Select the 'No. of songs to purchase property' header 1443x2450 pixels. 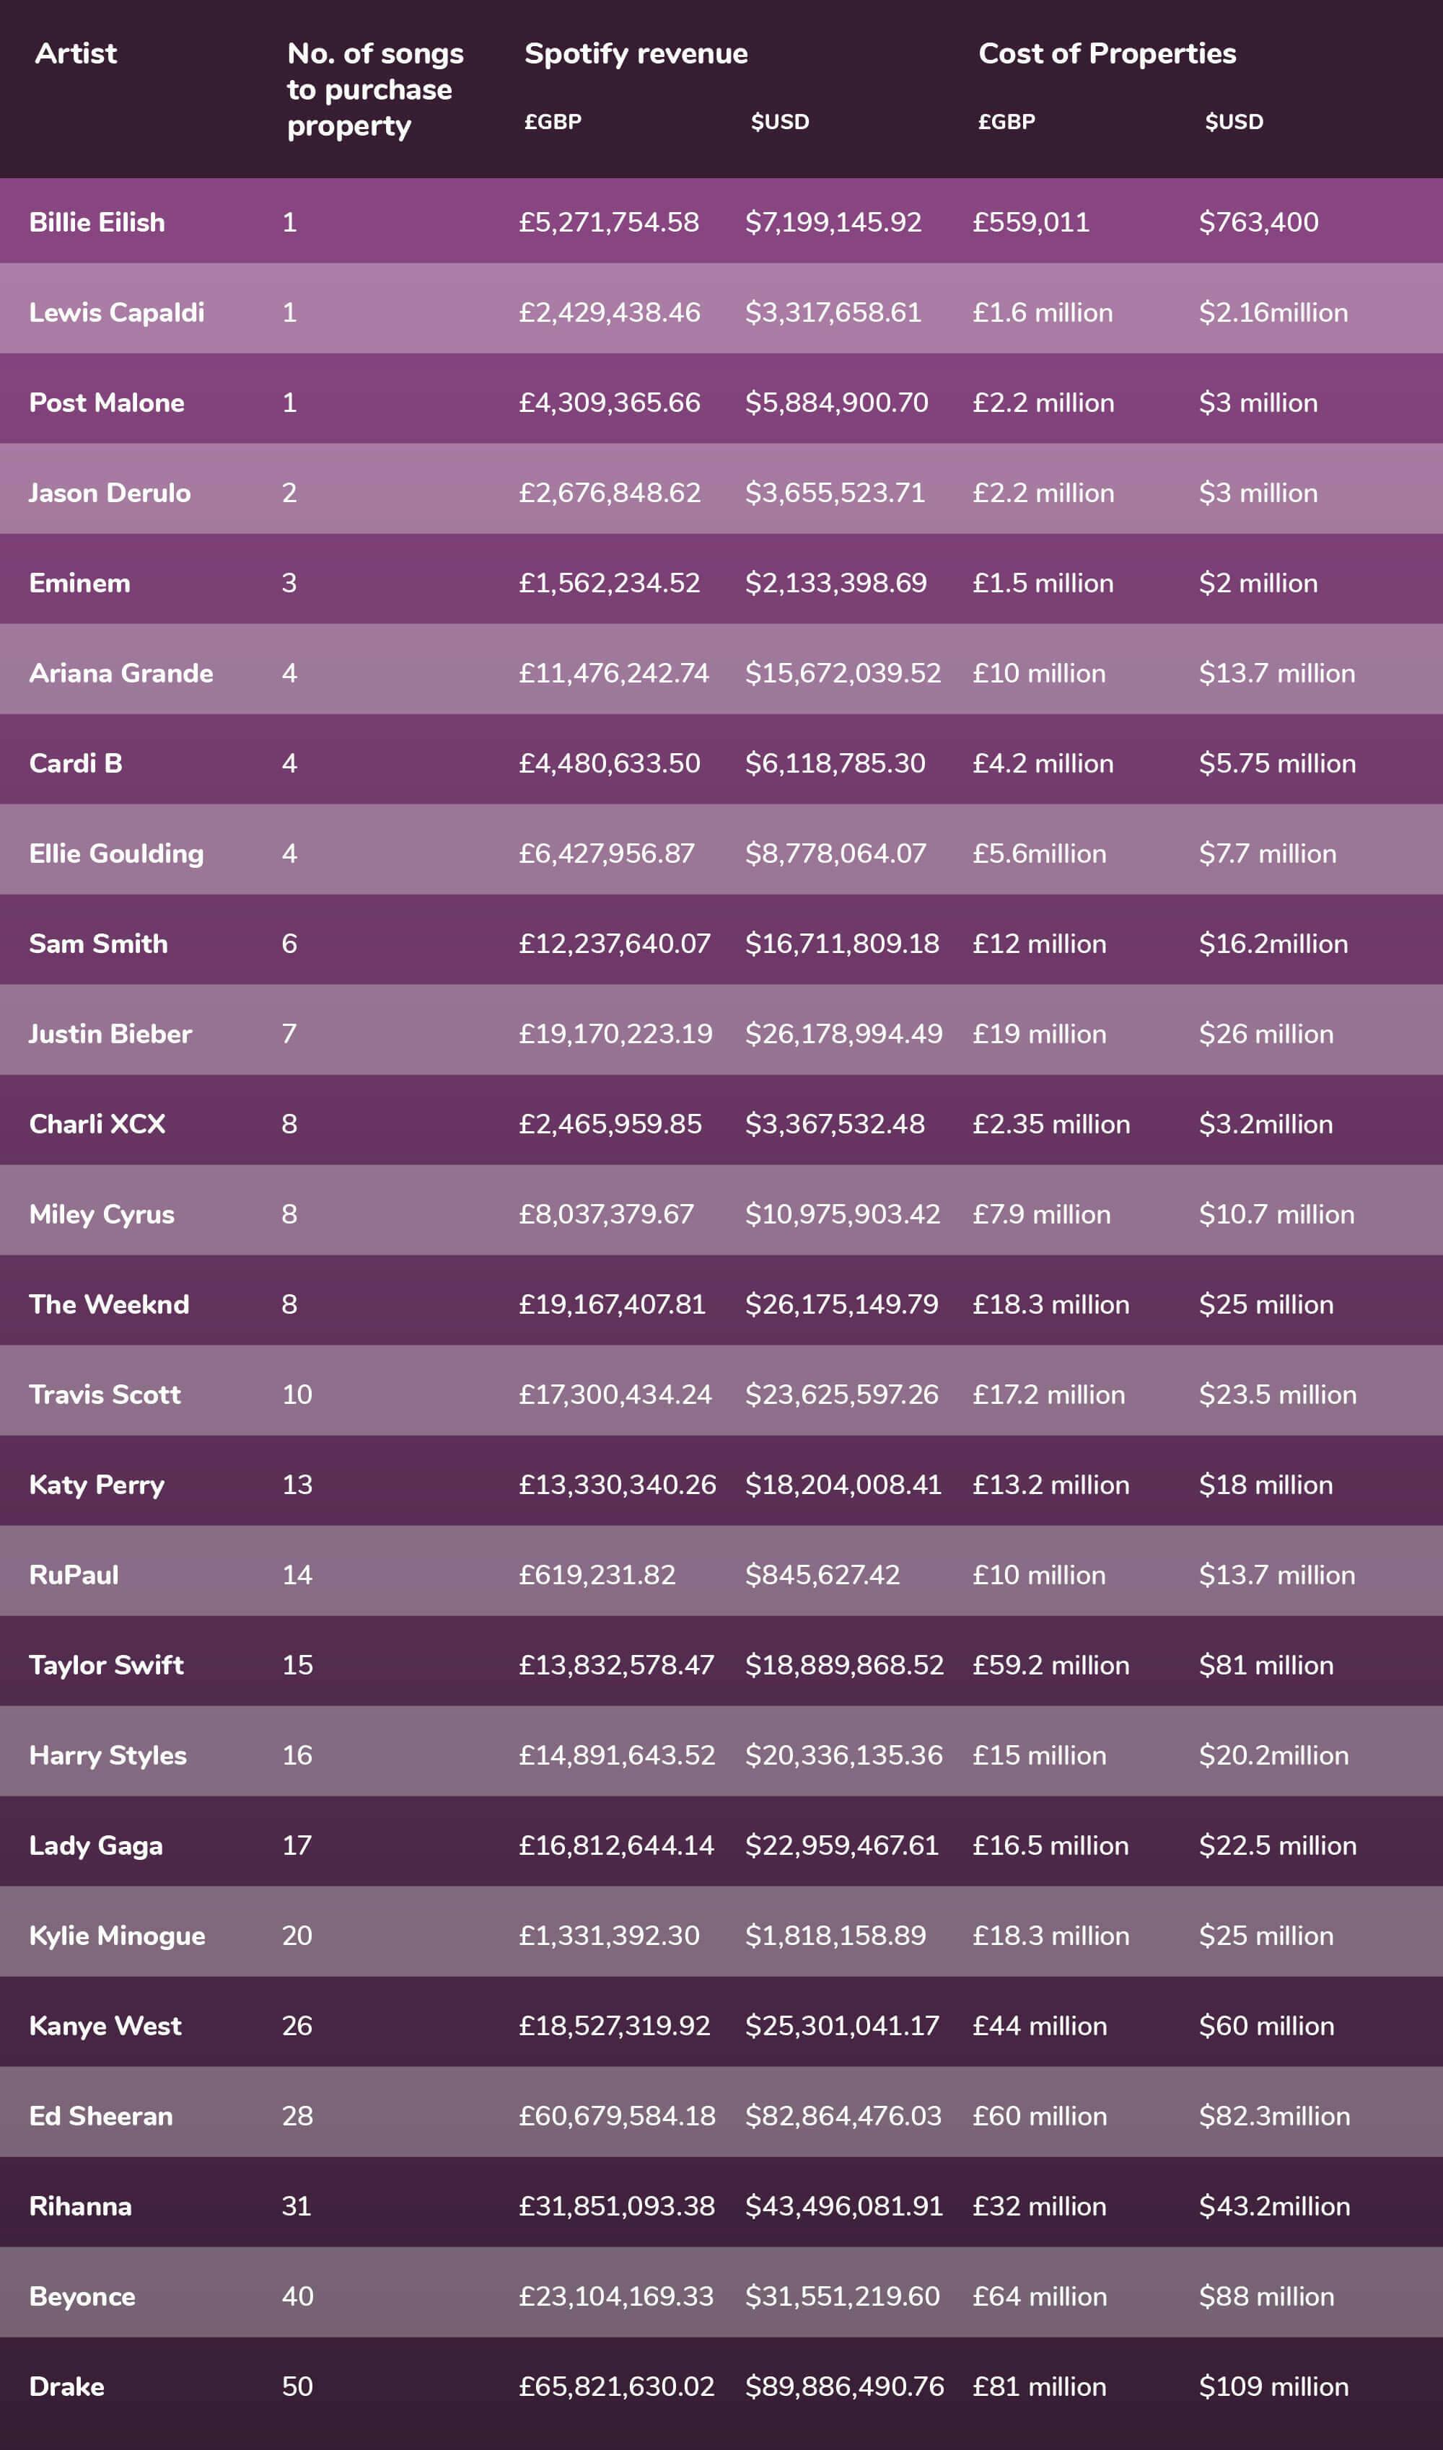click(374, 89)
